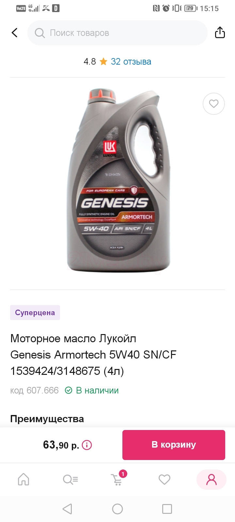View the Genesis oil product image
This screenshot has height=522, width=235.
click(x=117, y=181)
